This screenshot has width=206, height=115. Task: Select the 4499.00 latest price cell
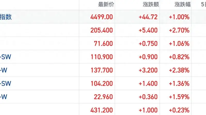[101, 17]
